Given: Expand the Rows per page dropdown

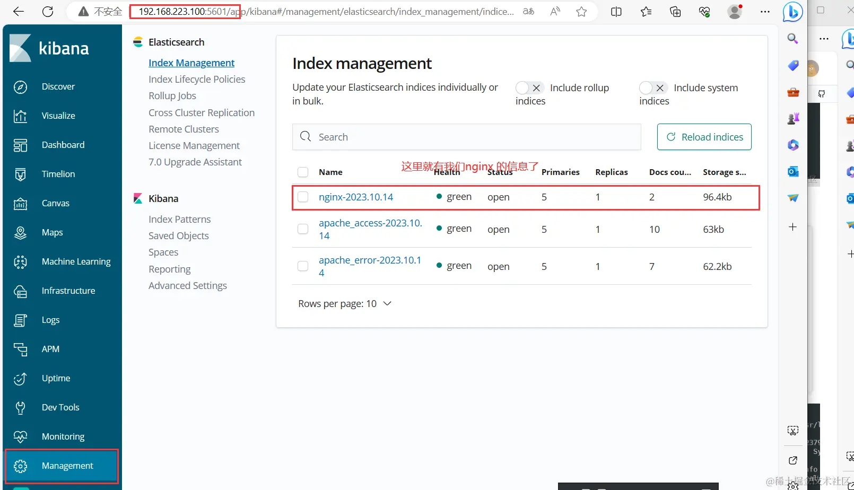Looking at the screenshot, I should tap(345, 303).
